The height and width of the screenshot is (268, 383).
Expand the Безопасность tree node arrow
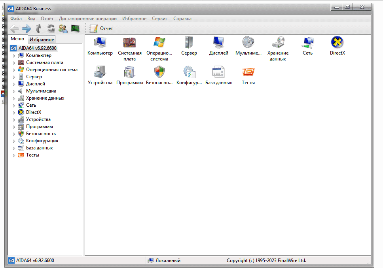[x=14, y=134]
